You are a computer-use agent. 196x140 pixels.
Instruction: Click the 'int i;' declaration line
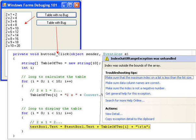[28, 68]
